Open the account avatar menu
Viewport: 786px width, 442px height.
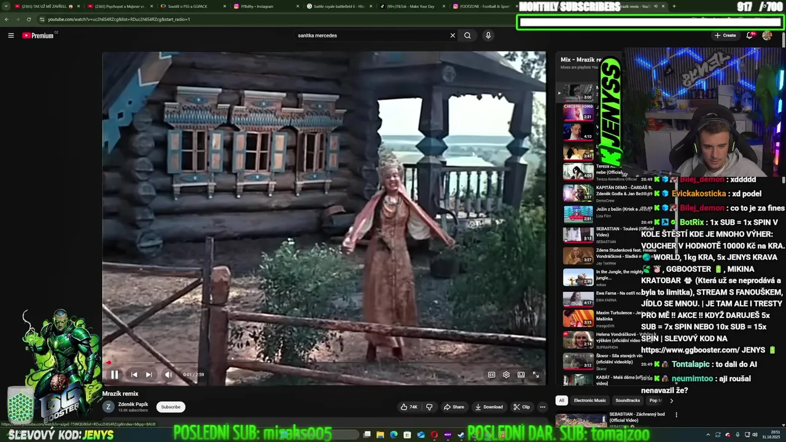click(767, 36)
